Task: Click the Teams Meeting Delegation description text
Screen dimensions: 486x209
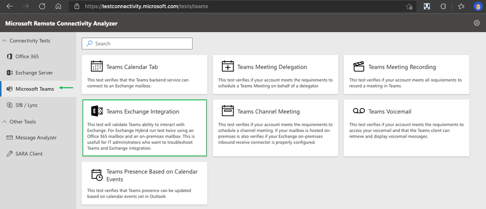Action: pos(275,83)
